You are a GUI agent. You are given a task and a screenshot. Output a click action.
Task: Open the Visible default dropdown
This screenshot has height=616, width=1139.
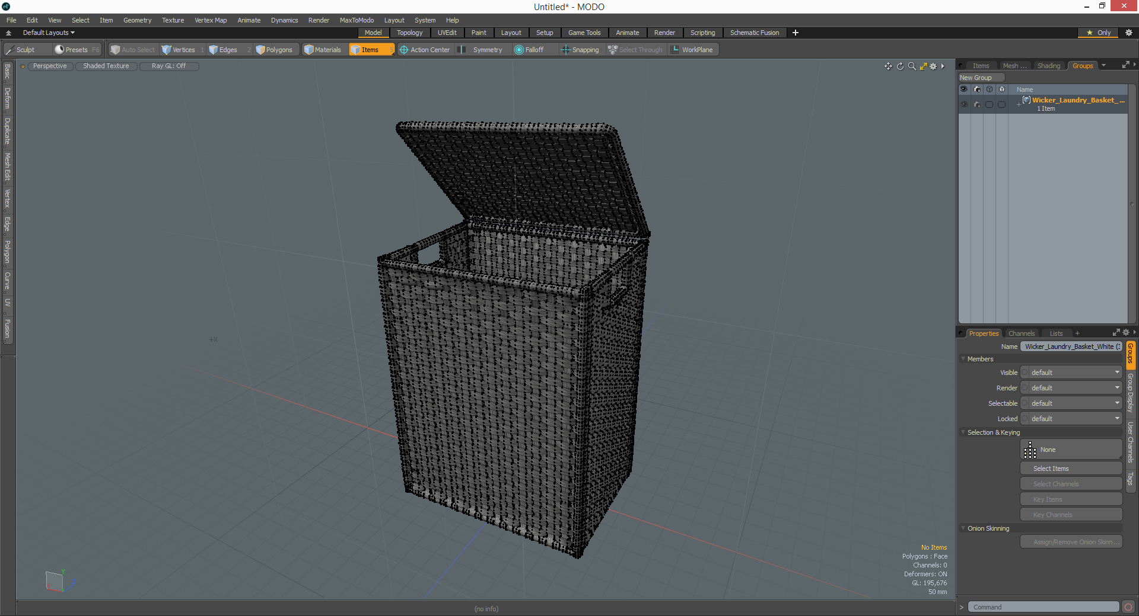point(1075,373)
